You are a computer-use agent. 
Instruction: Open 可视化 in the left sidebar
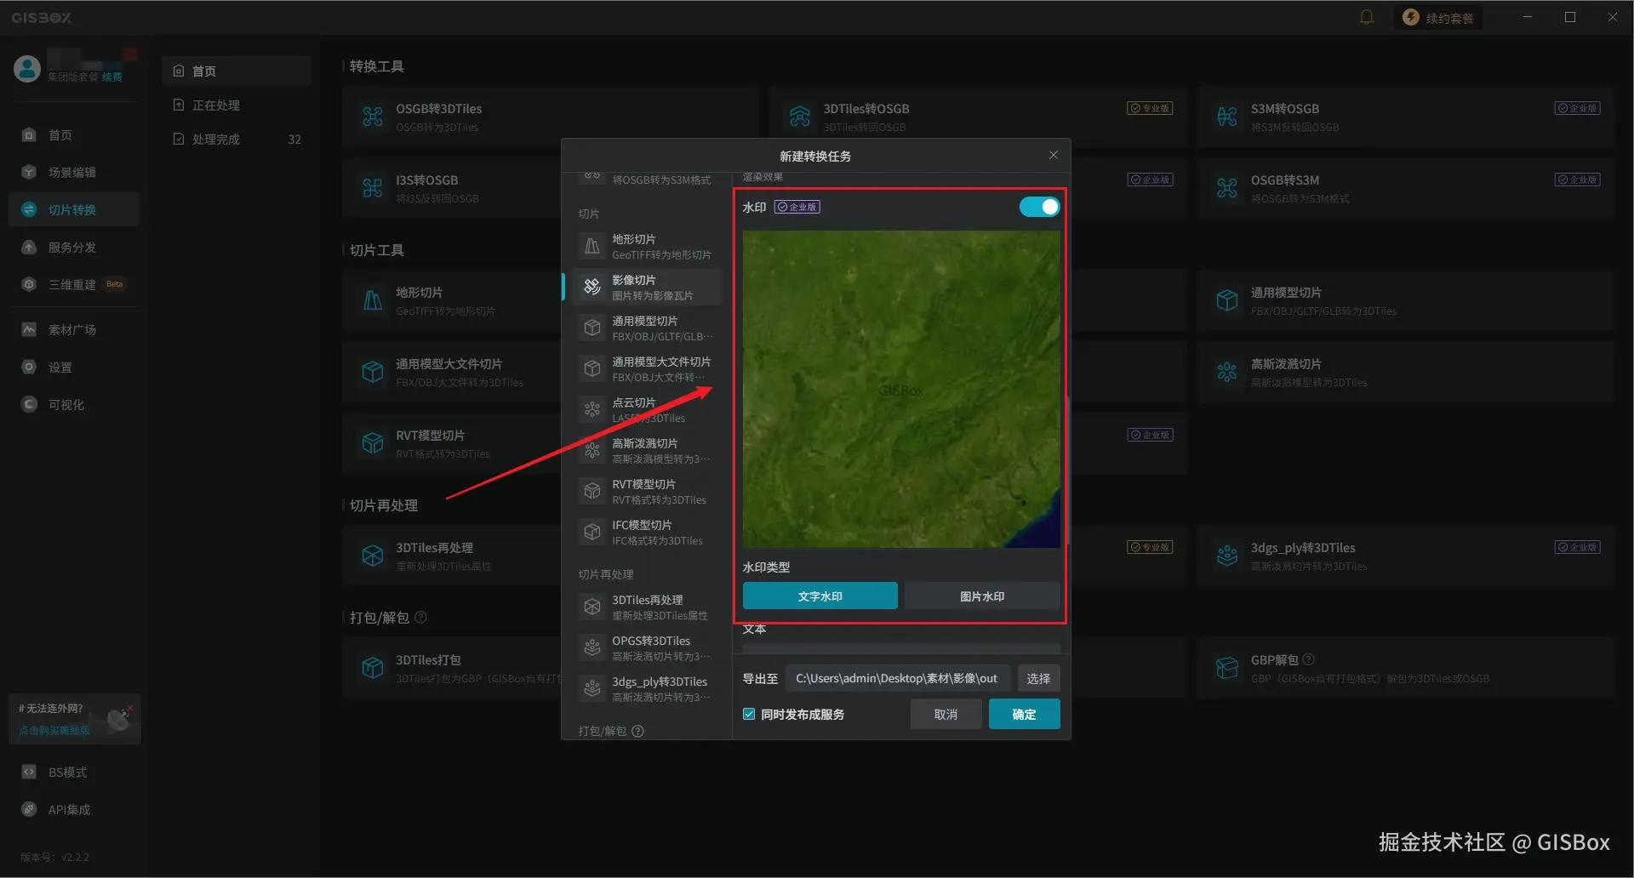tap(74, 405)
